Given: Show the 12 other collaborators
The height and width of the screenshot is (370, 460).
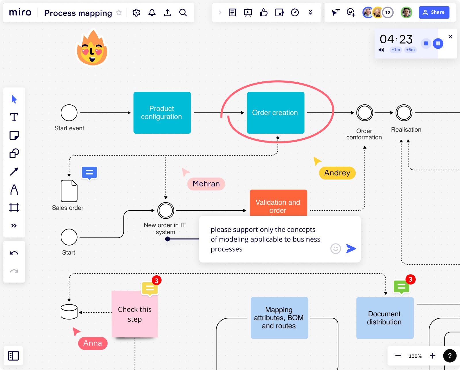Looking at the screenshot, I should [388, 12].
